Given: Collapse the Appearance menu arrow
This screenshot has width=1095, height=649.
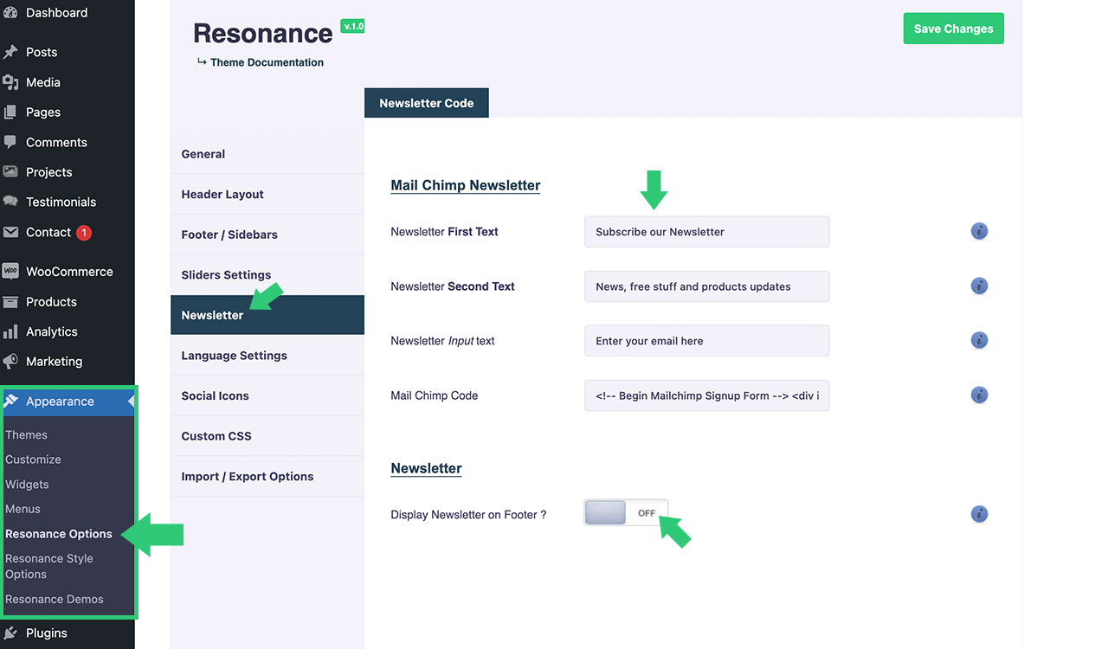Looking at the screenshot, I should pos(131,402).
